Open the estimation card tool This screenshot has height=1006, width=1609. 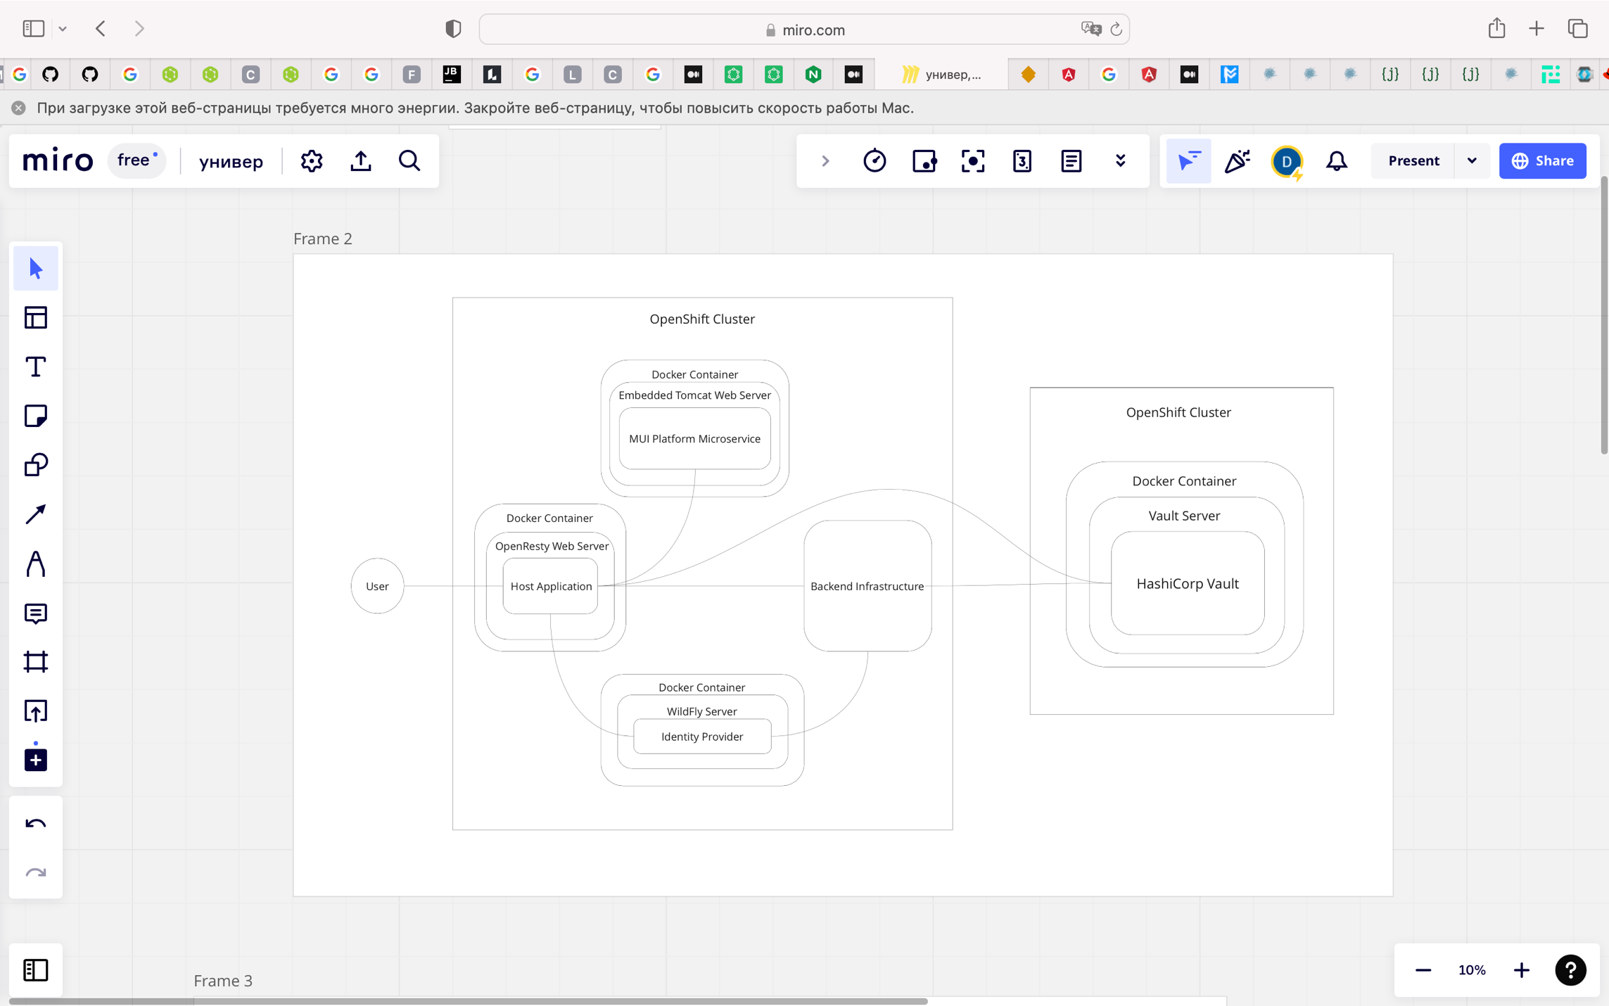(x=1022, y=161)
